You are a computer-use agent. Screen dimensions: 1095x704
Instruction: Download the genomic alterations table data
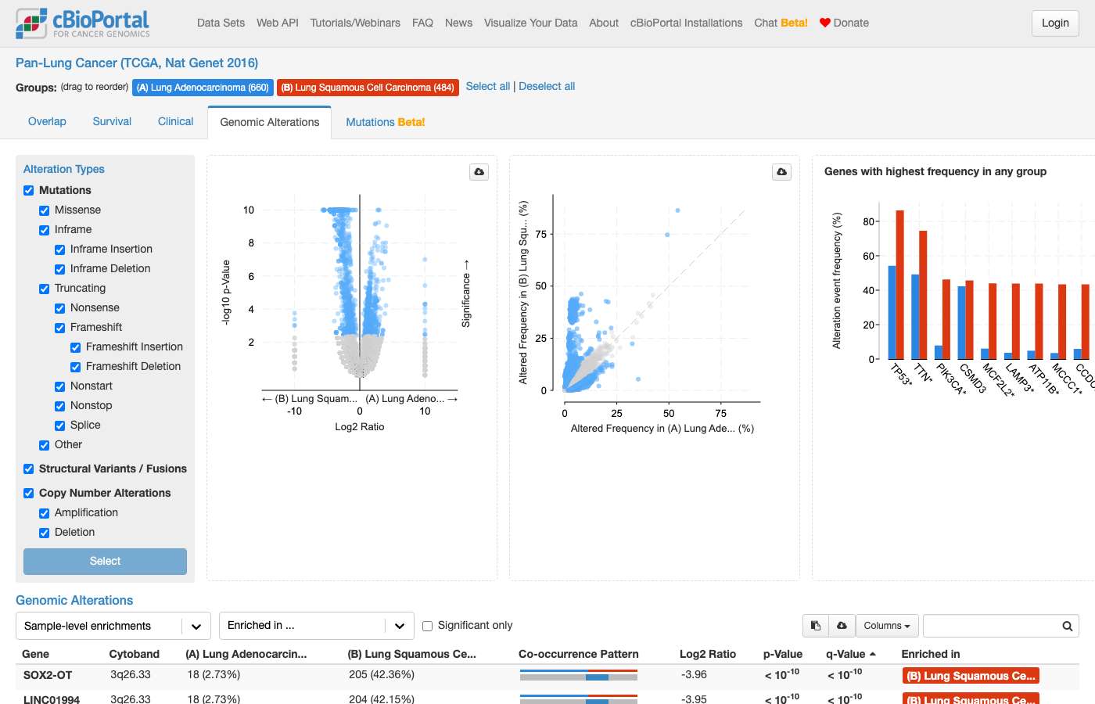pyautogui.click(x=842, y=626)
